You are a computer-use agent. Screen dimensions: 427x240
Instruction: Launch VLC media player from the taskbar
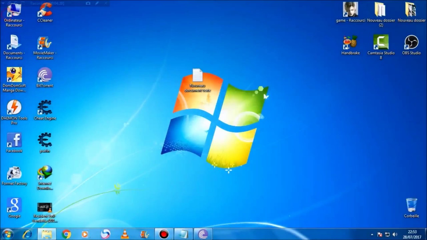125,234
